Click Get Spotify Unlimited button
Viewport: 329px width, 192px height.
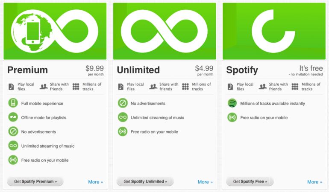pyautogui.click(x=145, y=181)
